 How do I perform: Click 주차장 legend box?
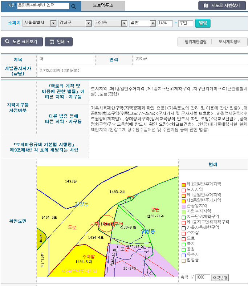[183, 233]
